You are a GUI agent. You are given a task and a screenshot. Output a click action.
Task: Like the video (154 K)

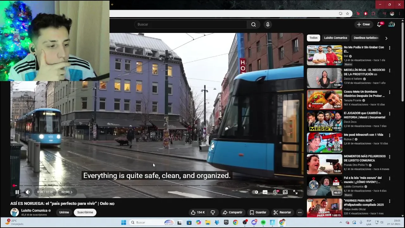198,212
